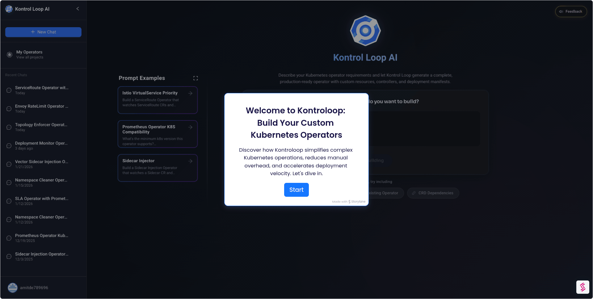Open Envoy RateLimit Operator chat
The height and width of the screenshot is (299, 593).
coord(43,109)
